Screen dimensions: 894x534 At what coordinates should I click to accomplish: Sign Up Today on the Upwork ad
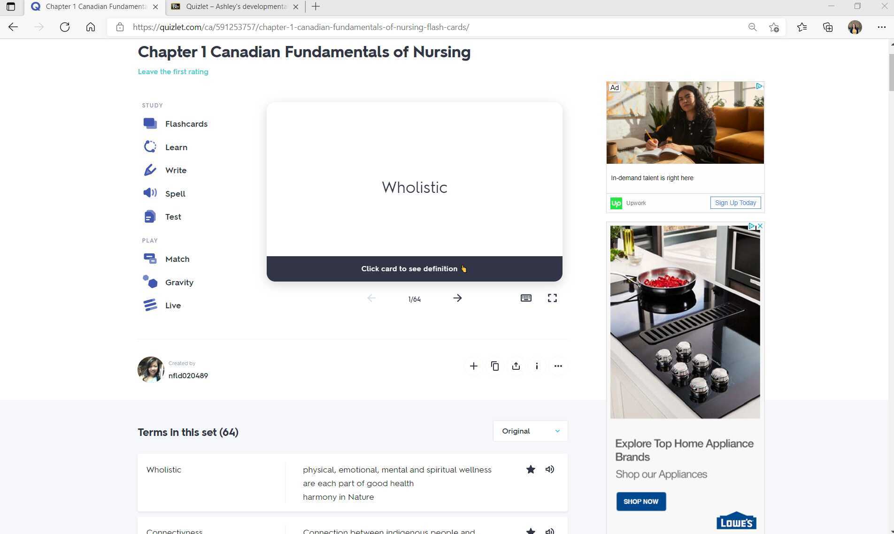click(735, 202)
